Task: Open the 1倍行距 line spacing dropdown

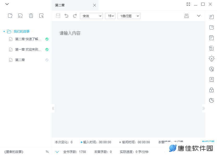Action: (x=129, y=16)
